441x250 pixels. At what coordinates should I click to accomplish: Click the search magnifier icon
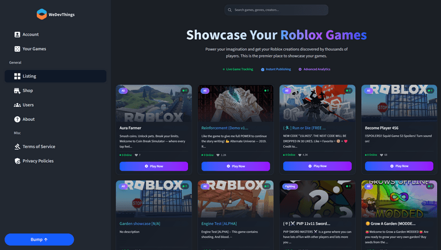(230, 10)
